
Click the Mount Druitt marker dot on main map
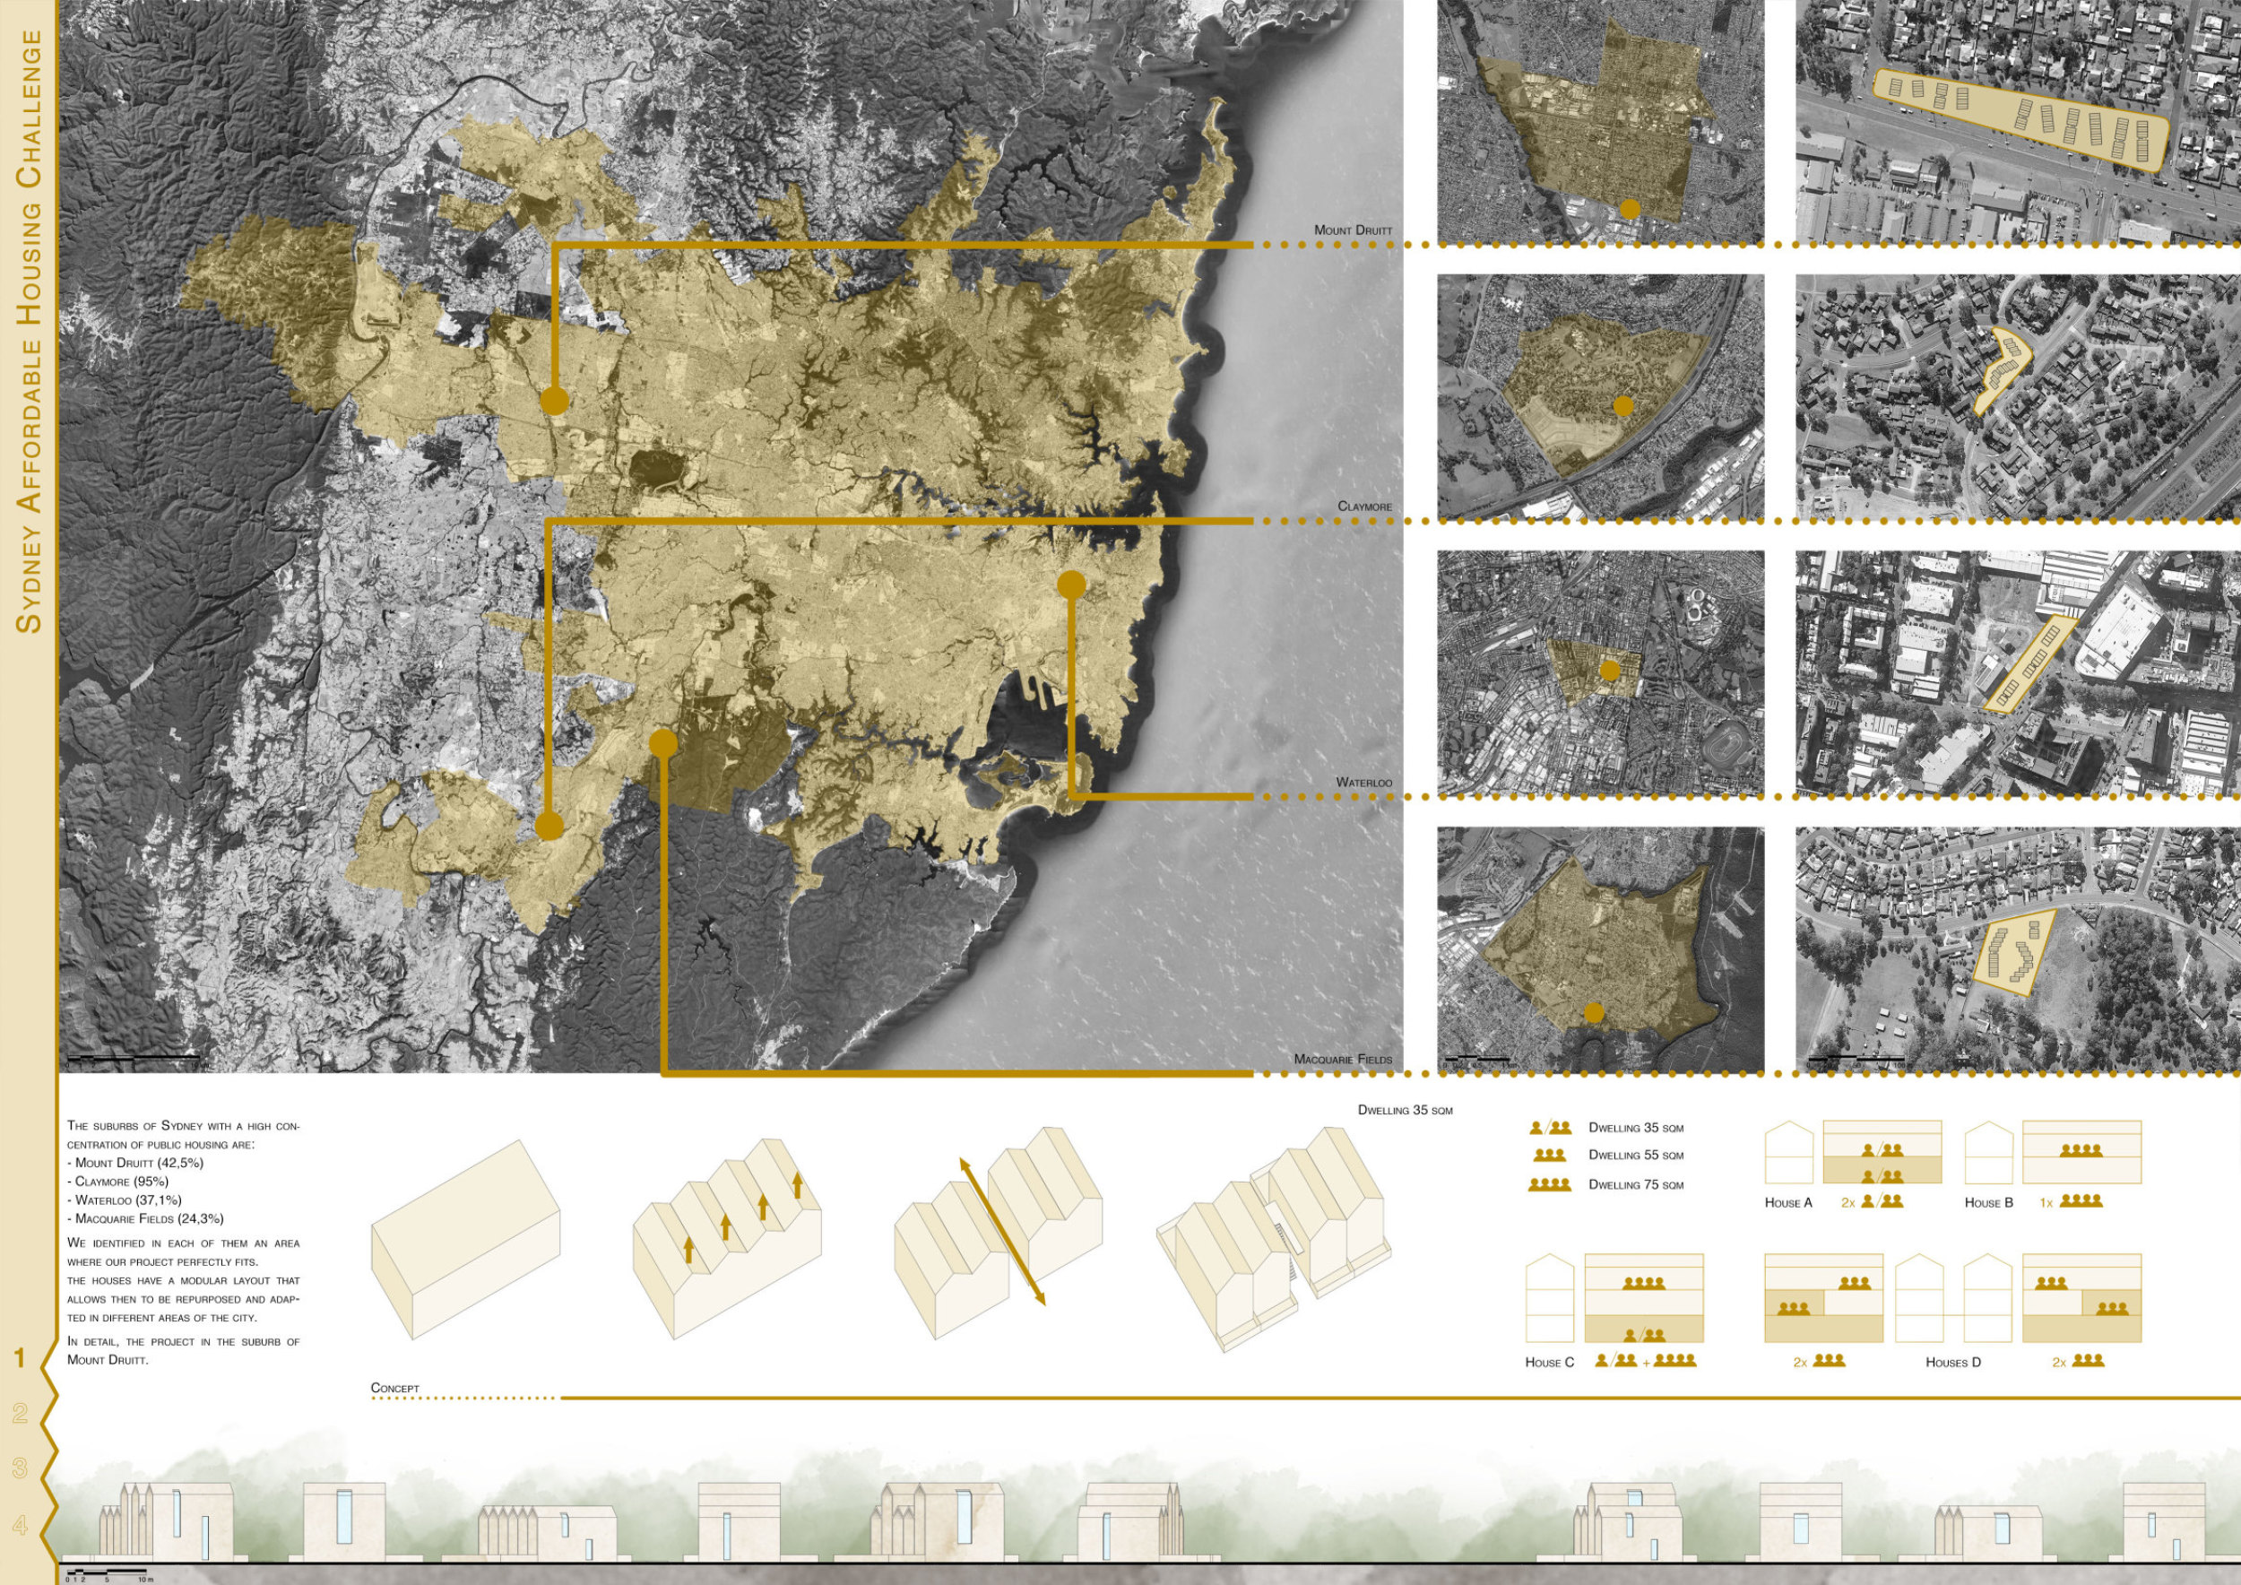(554, 401)
